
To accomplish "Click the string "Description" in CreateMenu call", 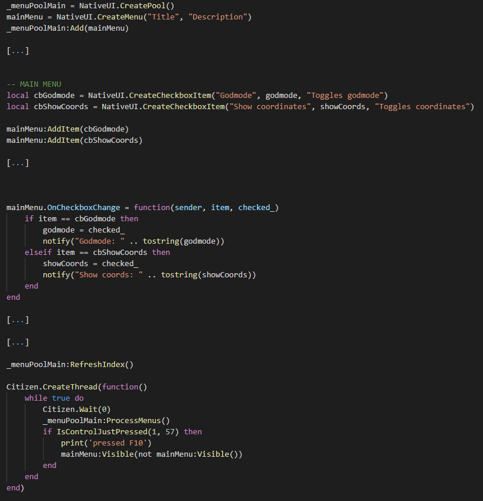I will tap(218, 17).
